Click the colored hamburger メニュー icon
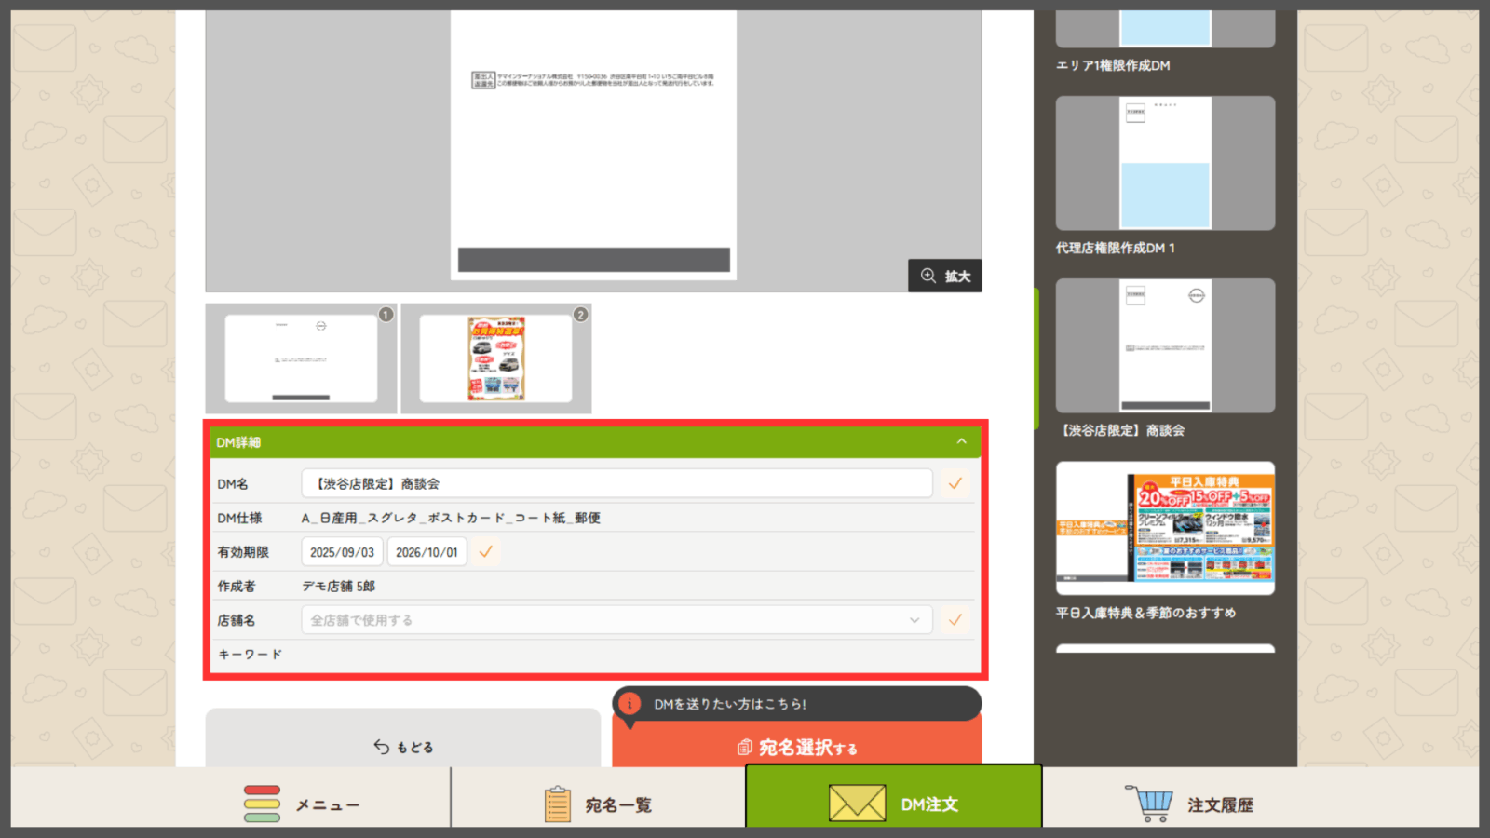 click(x=262, y=804)
